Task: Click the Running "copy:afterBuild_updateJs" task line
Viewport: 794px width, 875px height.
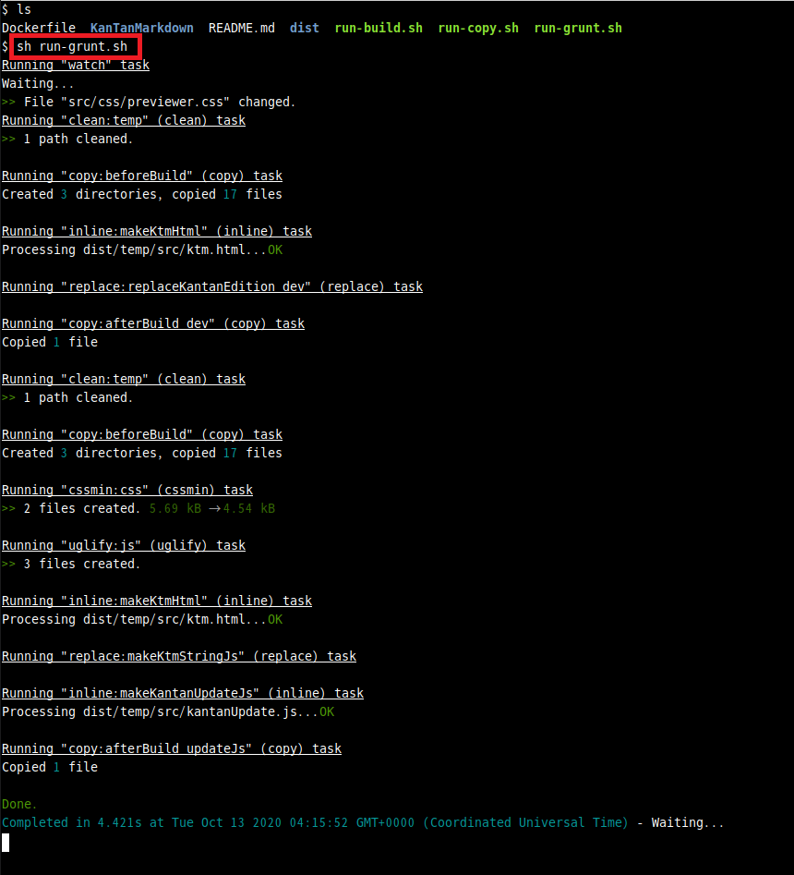Action: [x=172, y=748]
